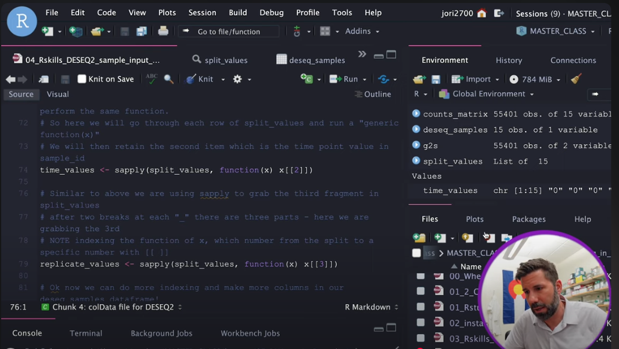Open the MASTER_CLASS project dropdown
The width and height of the screenshot is (619, 349).
coord(555,31)
